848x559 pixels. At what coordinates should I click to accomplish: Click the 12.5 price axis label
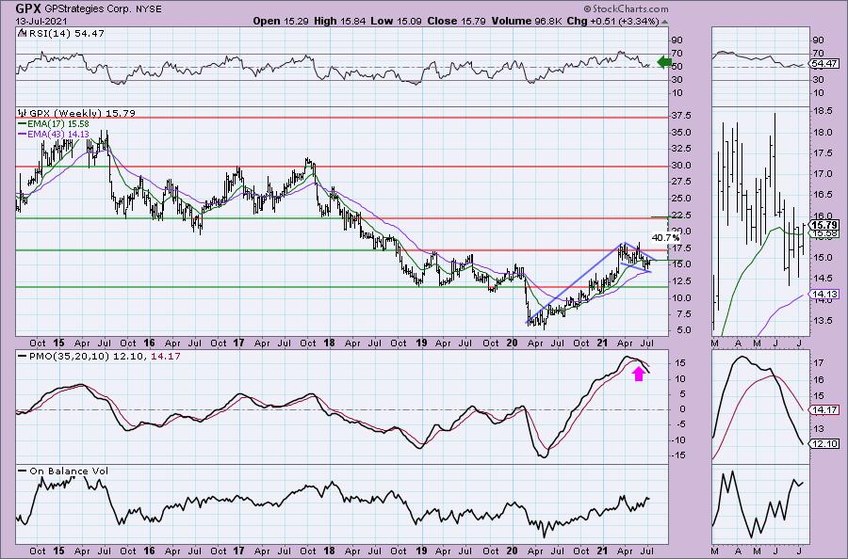(x=680, y=280)
